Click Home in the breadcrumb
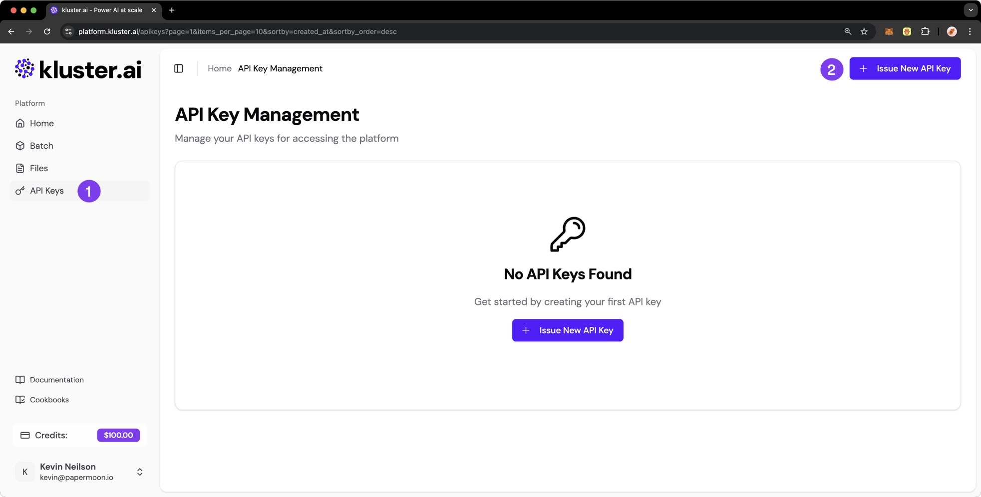 pyautogui.click(x=220, y=68)
